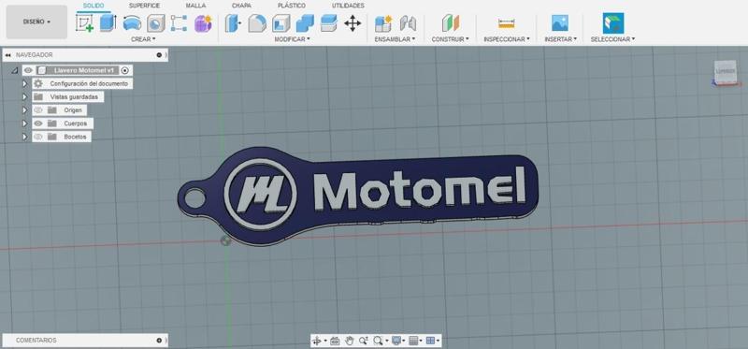
Task: Click the Zoom window icon
Action: click(364, 341)
